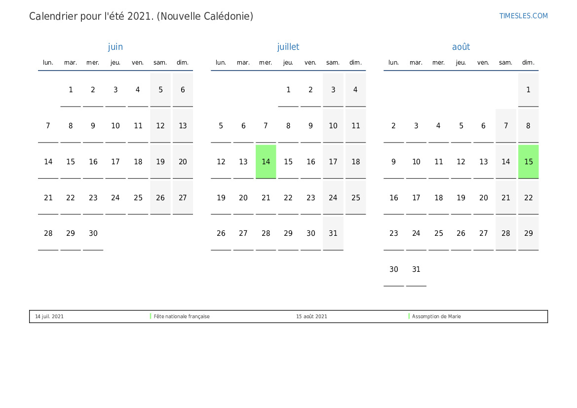Image resolution: width=577 pixels, height=408 pixels.
Task: Click the green marker beside Assomption de Marie
Action: (x=409, y=316)
